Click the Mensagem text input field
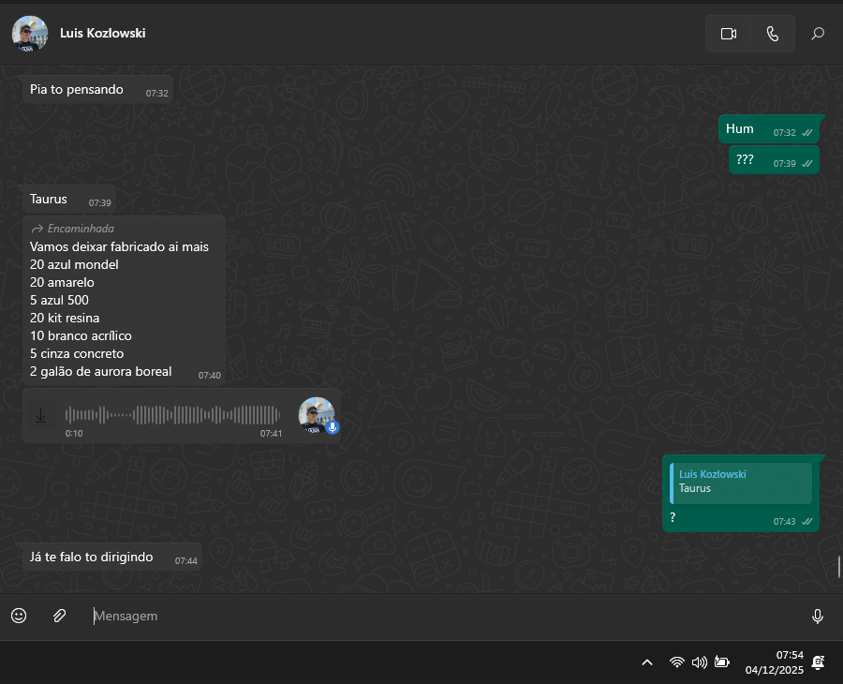843x684 pixels. click(x=440, y=616)
